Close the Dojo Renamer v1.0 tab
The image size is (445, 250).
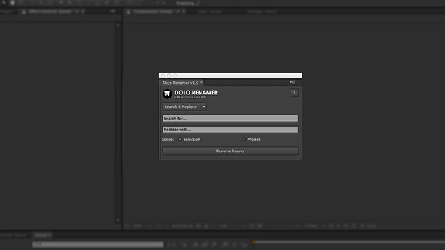coord(201,83)
